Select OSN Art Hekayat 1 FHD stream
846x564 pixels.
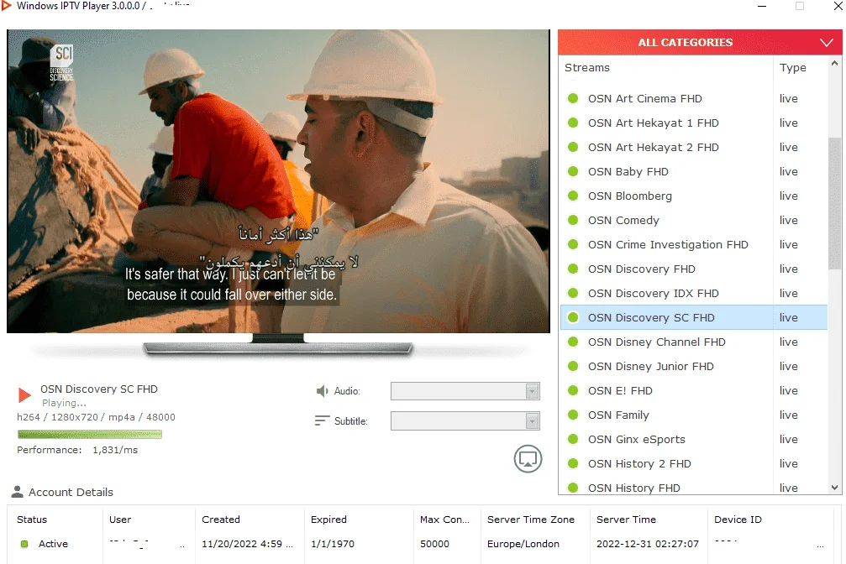pos(693,123)
